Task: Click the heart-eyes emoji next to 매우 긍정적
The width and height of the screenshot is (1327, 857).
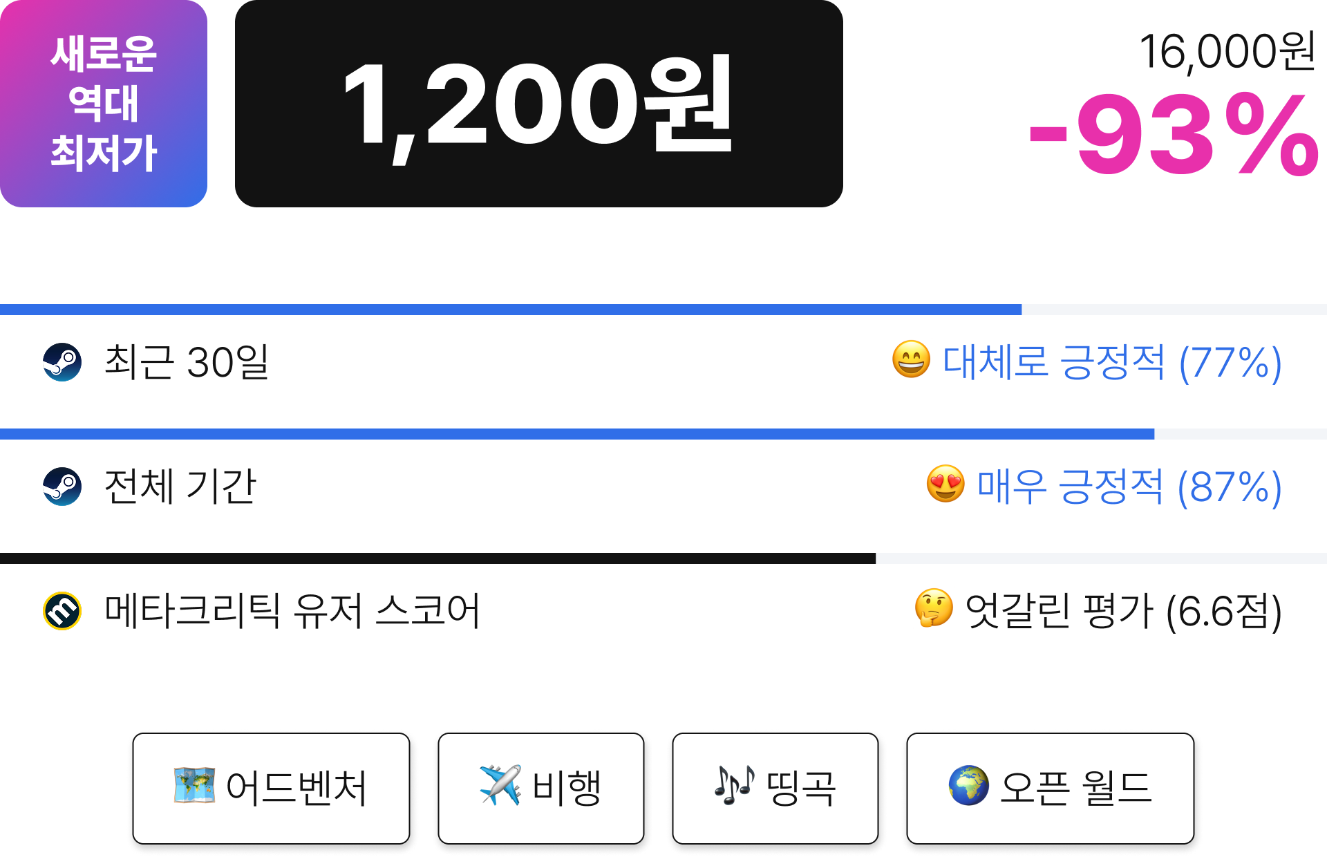Action: click(945, 484)
